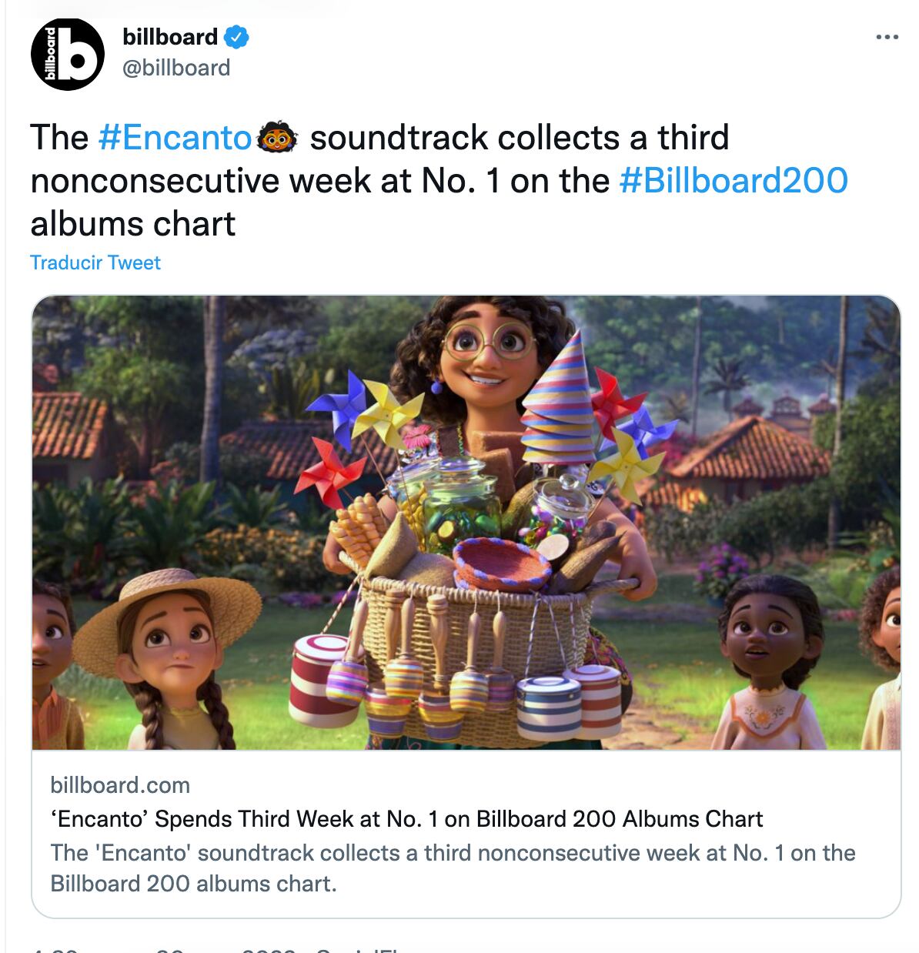Open the "'Encanto' Spends Third Week" headline
919x953 pixels.
[406, 819]
